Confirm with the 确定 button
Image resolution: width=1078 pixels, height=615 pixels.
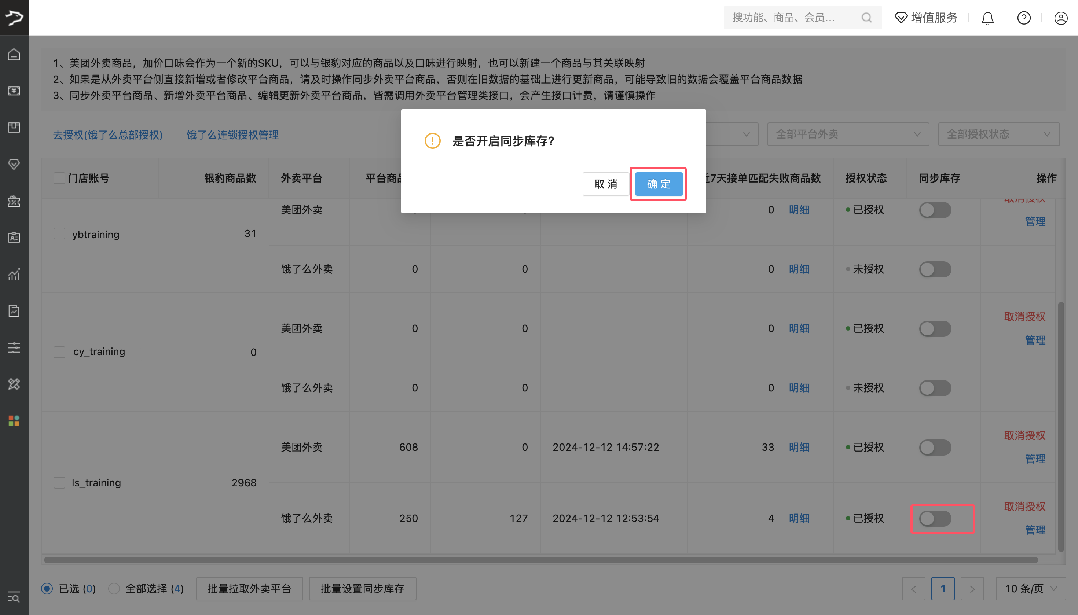[x=659, y=184]
